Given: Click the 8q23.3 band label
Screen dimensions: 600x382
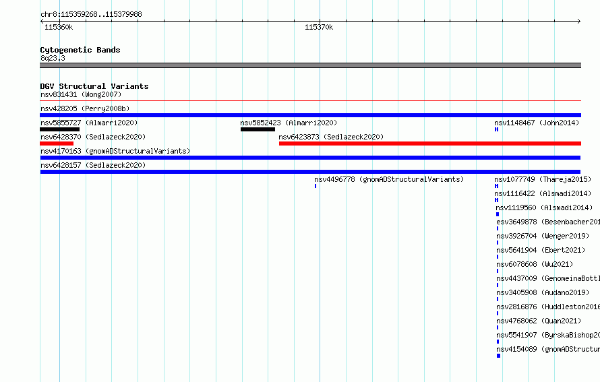Looking at the screenshot, I should (x=53, y=58).
